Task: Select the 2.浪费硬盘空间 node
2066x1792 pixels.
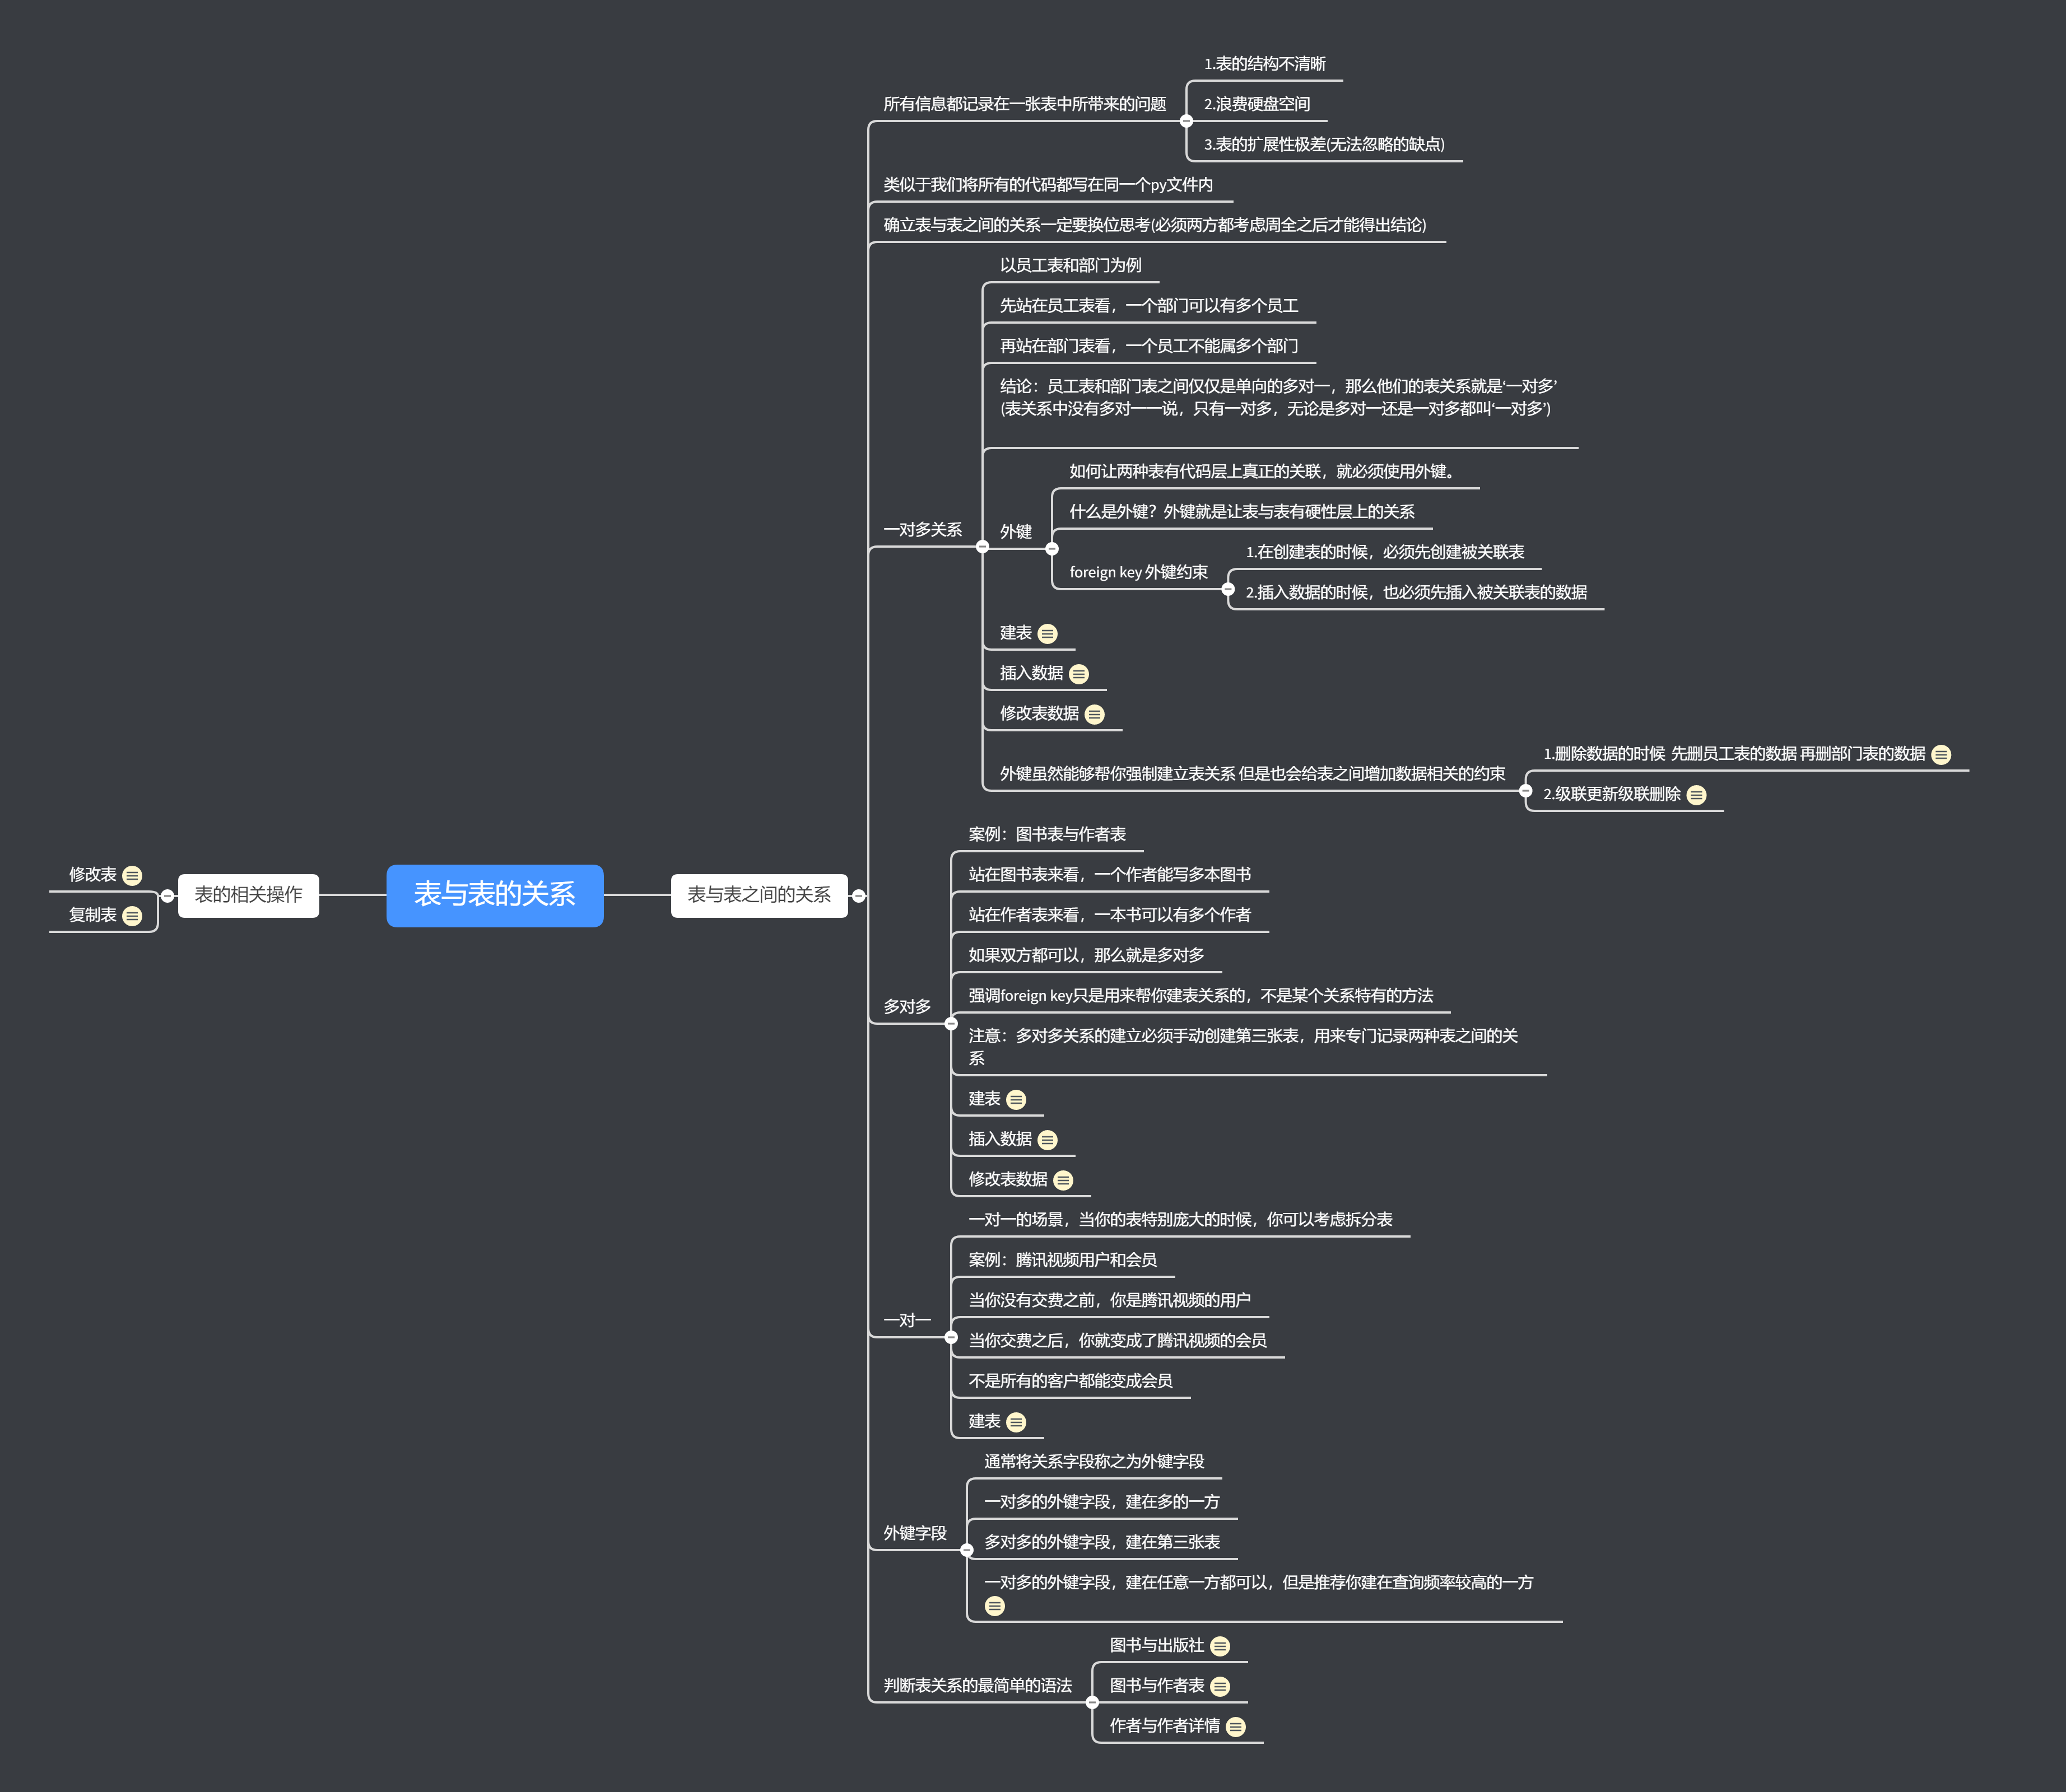Action: point(1257,104)
